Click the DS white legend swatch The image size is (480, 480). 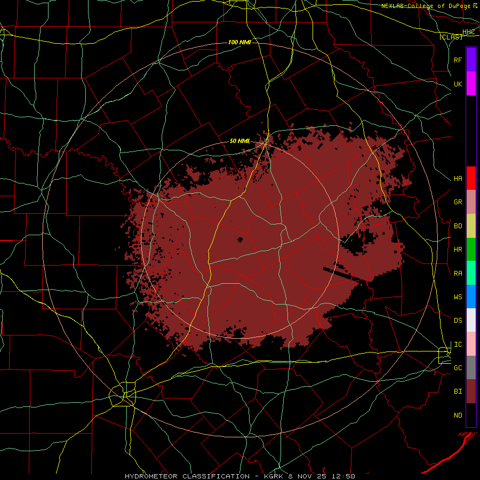click(471, 320)
